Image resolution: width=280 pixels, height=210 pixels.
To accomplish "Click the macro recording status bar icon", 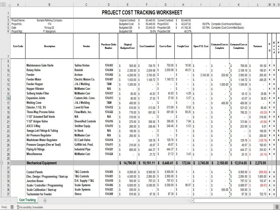I will point(12,207).
